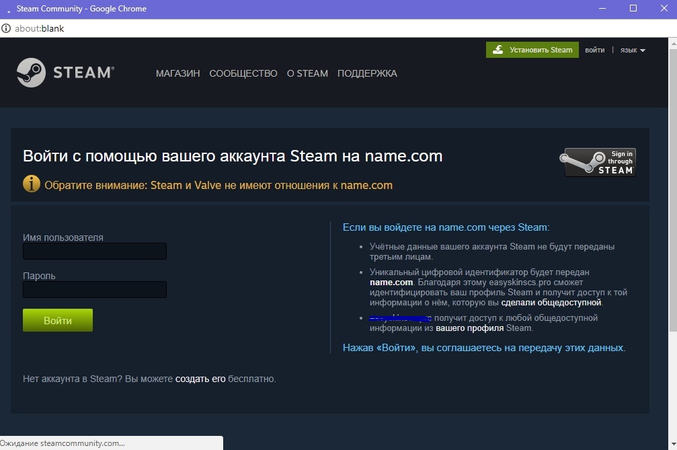Select О STEAM in the navigation

(307, 73)
